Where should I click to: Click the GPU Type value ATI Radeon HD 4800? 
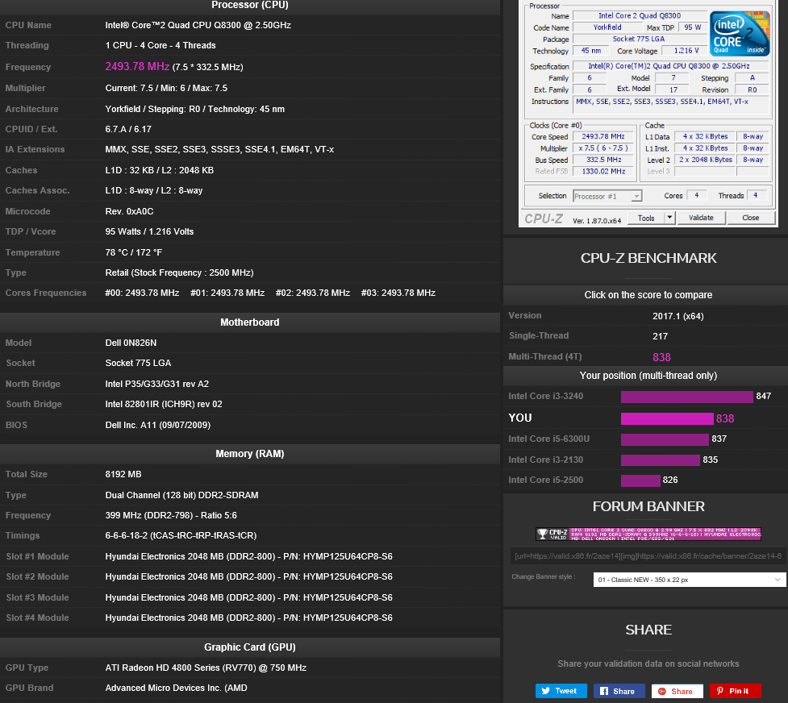point(206,668)
